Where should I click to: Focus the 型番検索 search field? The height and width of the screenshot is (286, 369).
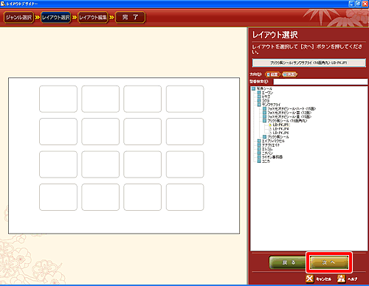[320, 82]
